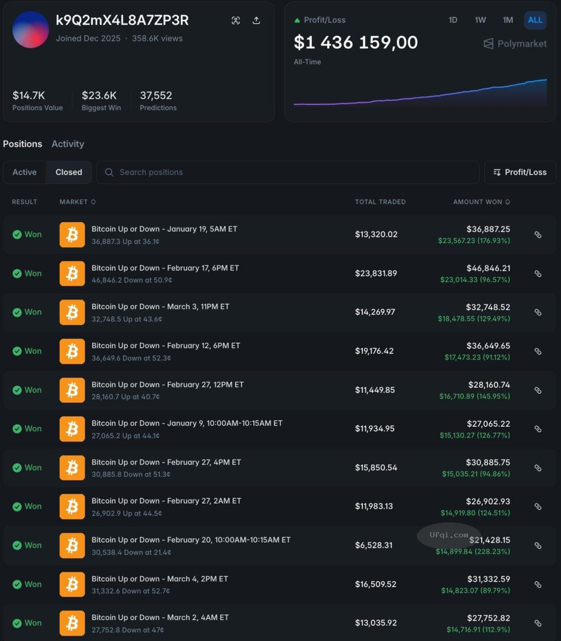This screenshot has height=641, width=561.
Task: Click the Bitcoin icon on the January 19 market
Action: (72, 234)
